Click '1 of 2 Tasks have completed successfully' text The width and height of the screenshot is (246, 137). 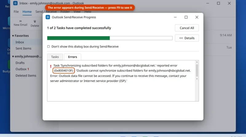[x=79, y=28]
